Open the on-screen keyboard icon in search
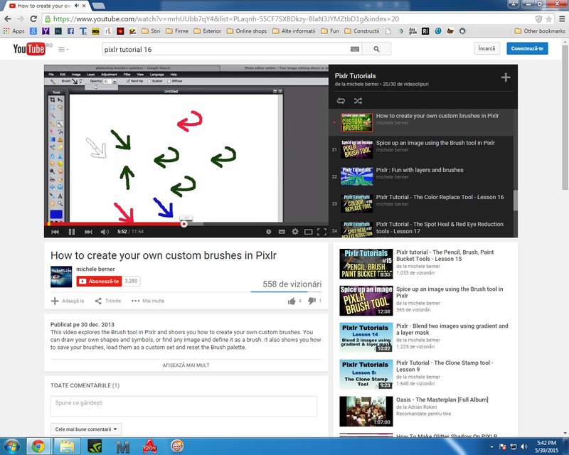This screenshot has height=455, width=569. pos(354,49)
